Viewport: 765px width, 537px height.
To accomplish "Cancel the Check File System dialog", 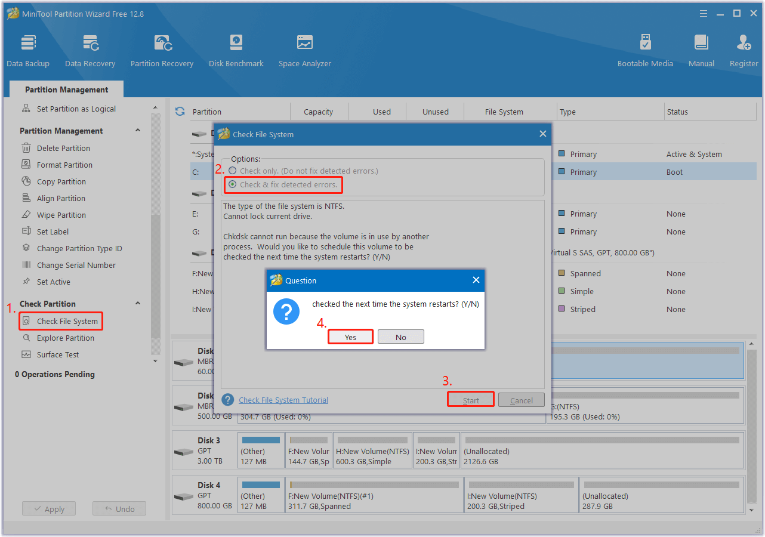I will point(522,400).
